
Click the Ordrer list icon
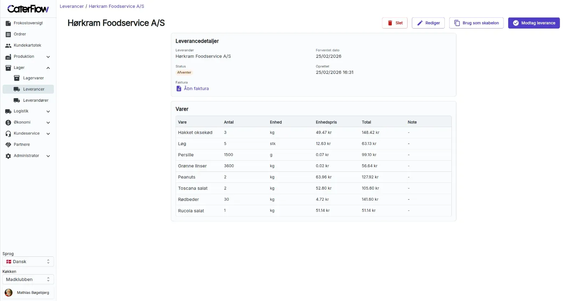coord(8,34)
